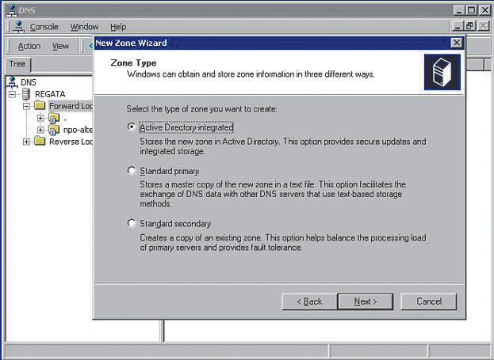Collapse the Forward Lookup Zones node
This screenshot has width=494, height=360.
[26, 106]
